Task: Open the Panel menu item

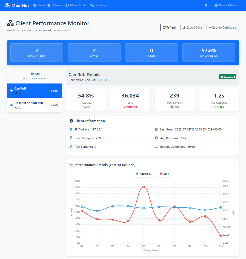Action: coord(39,5)
